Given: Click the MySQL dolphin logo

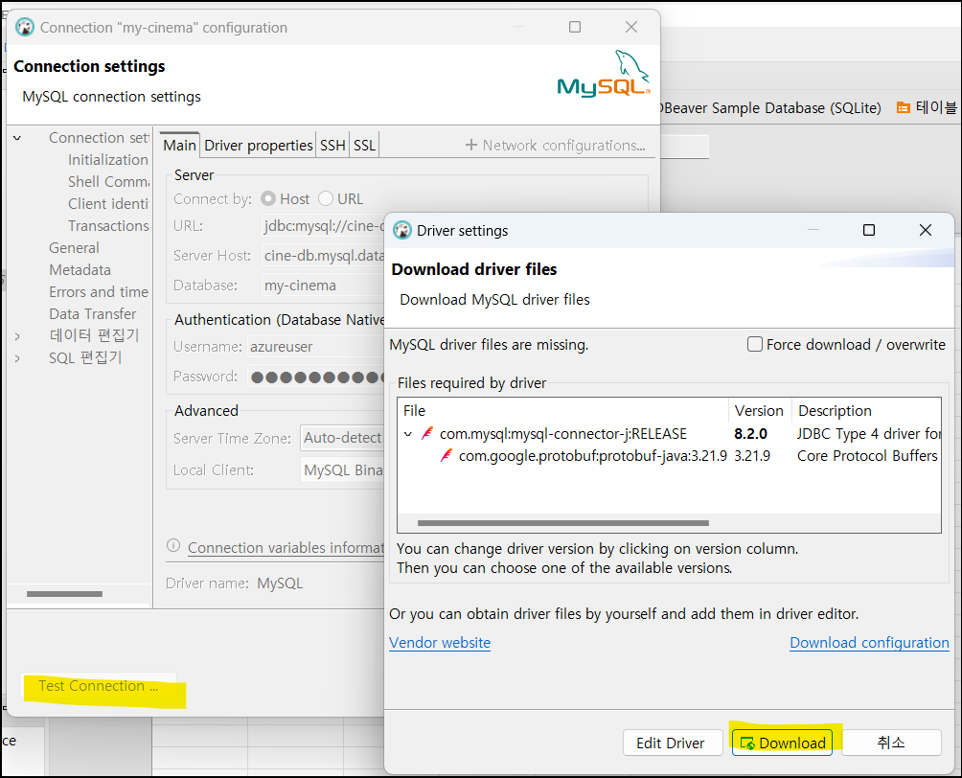Looking at the screenshot, I should coord(604,74).
